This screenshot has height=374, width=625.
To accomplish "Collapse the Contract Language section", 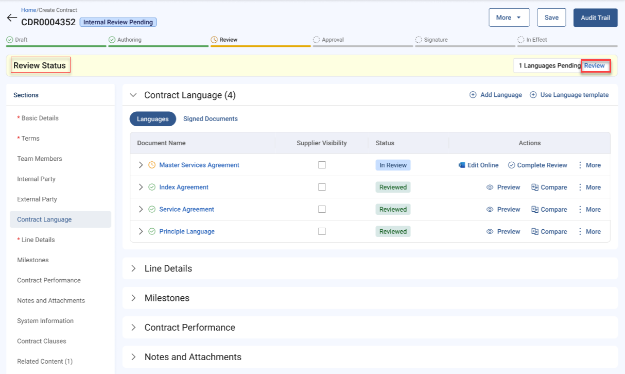I will point(133,95).
